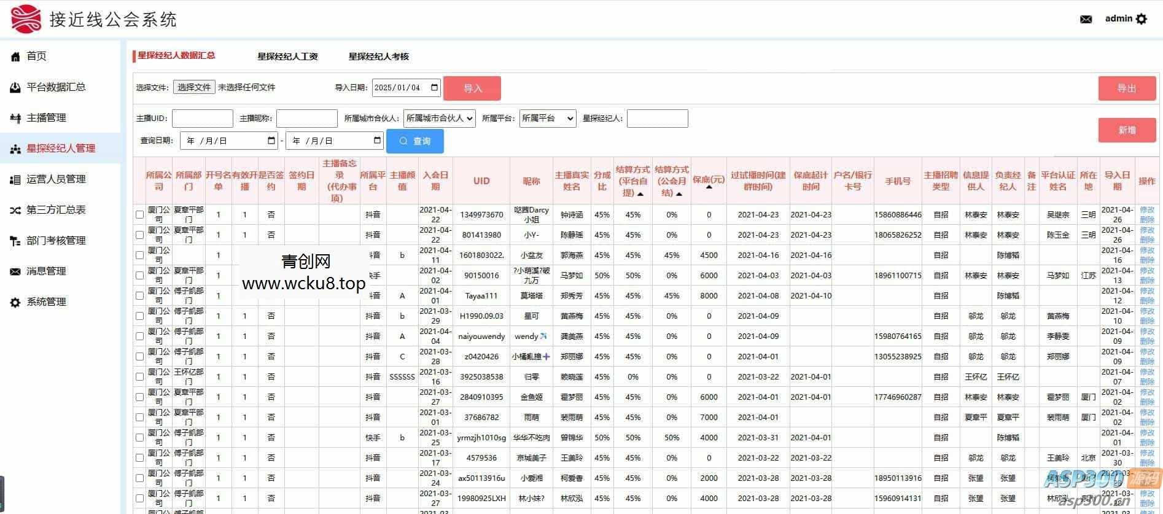The image size is (1163, 514).
Task: Sort by 保底(元) arrow
Action: coord(709,187)
